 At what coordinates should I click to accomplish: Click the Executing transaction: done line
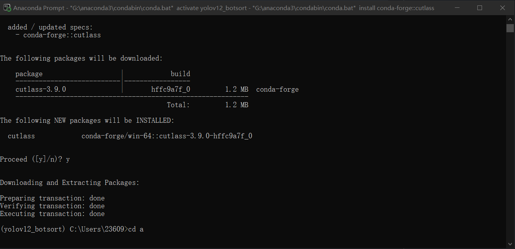point(52,213)
